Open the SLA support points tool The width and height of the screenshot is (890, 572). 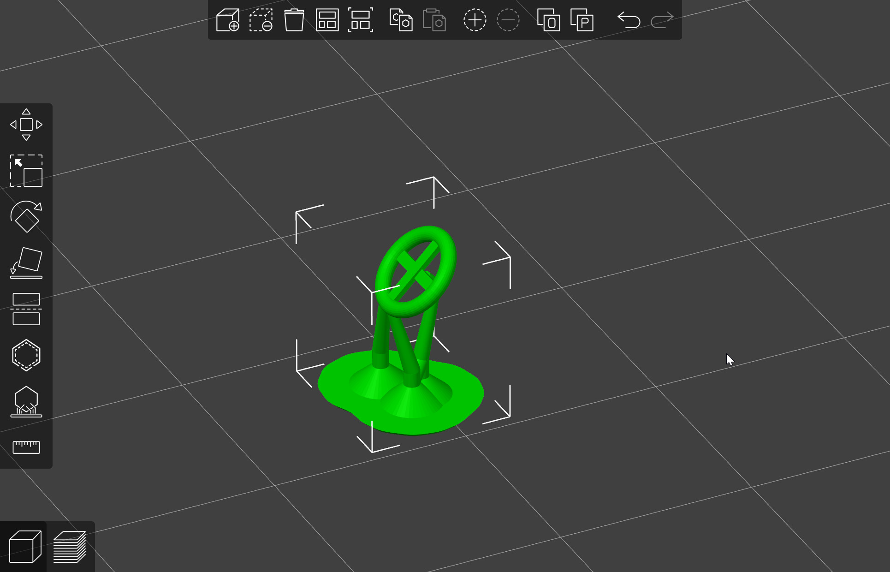(26, 401)
